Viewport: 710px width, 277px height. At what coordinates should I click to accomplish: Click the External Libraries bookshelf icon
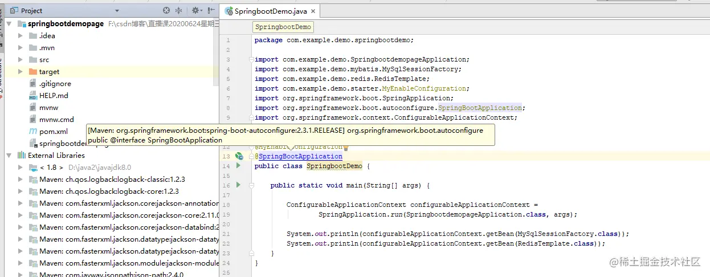[22, 155]
